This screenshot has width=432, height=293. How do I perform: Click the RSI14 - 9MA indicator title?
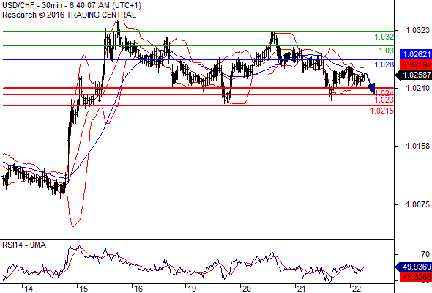[x=24, y=245]
